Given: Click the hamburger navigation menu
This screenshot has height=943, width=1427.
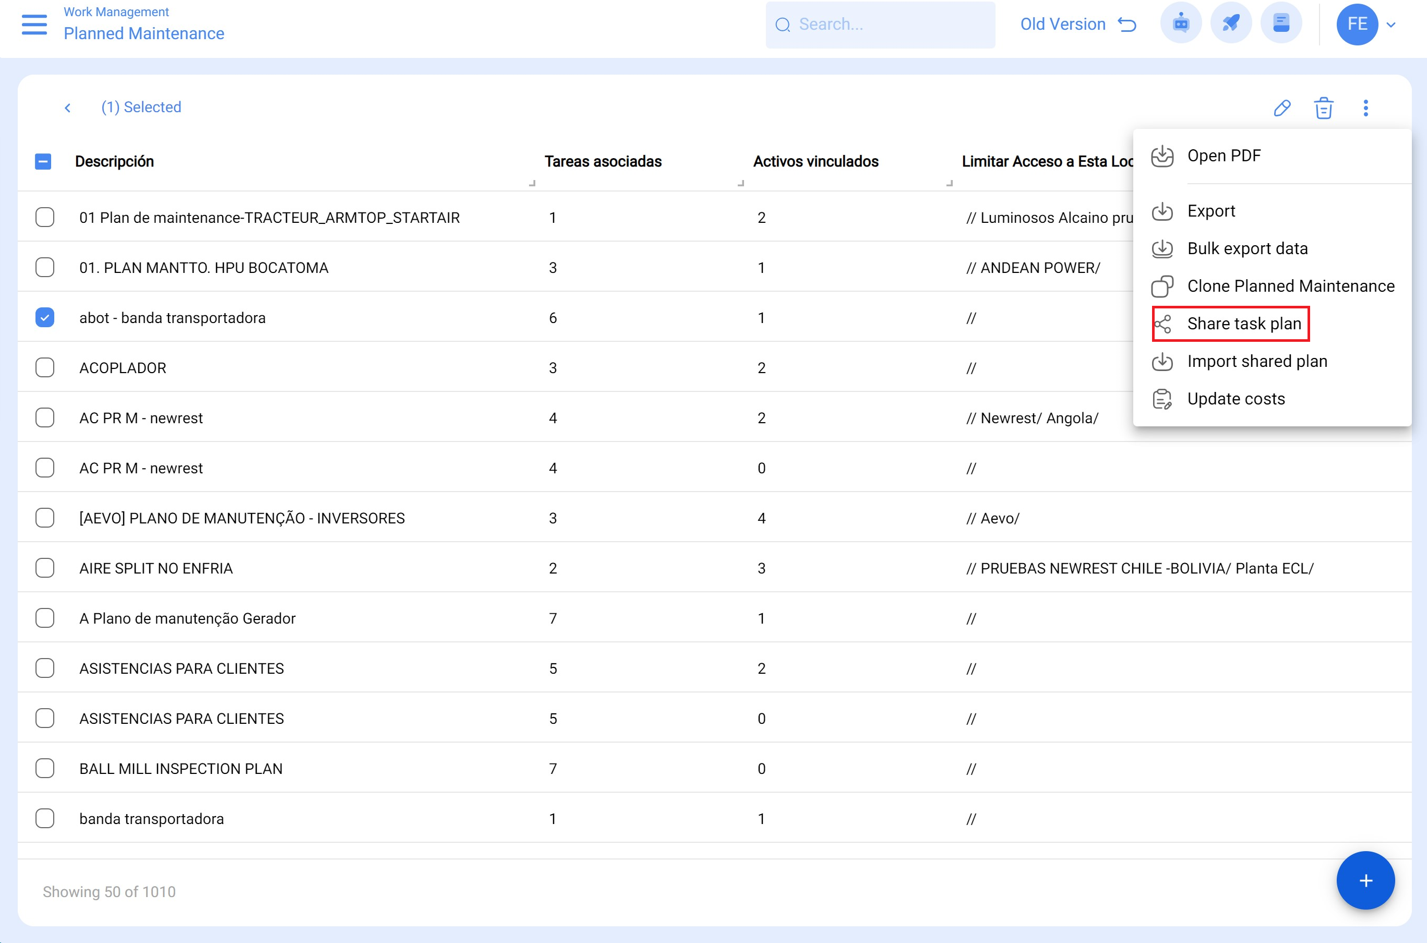Looking at the screenshot, I should (x=34, y=25).
